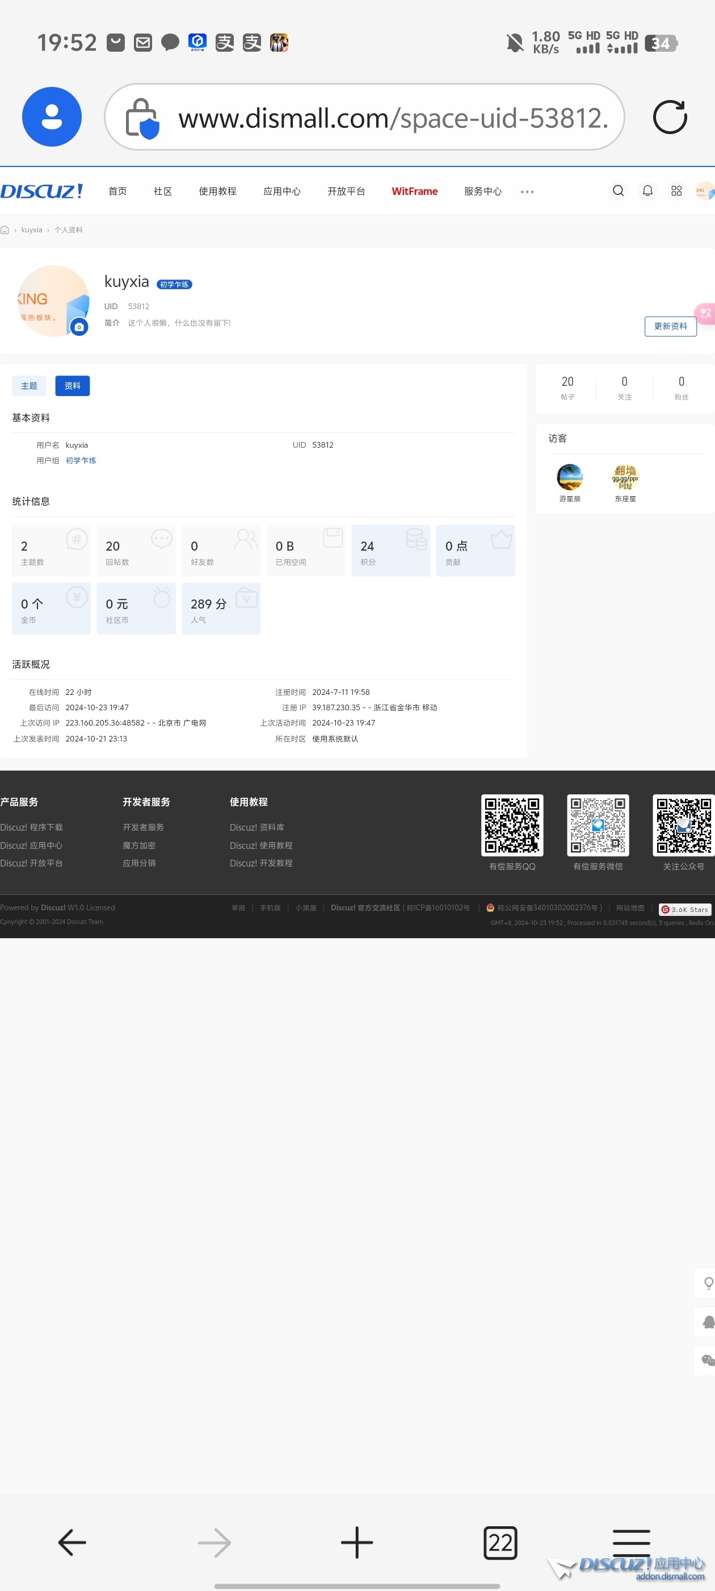Screen dimensions: 715x1591
Task: Click the search magnifier icon in navbar
Action: point(618,191)
